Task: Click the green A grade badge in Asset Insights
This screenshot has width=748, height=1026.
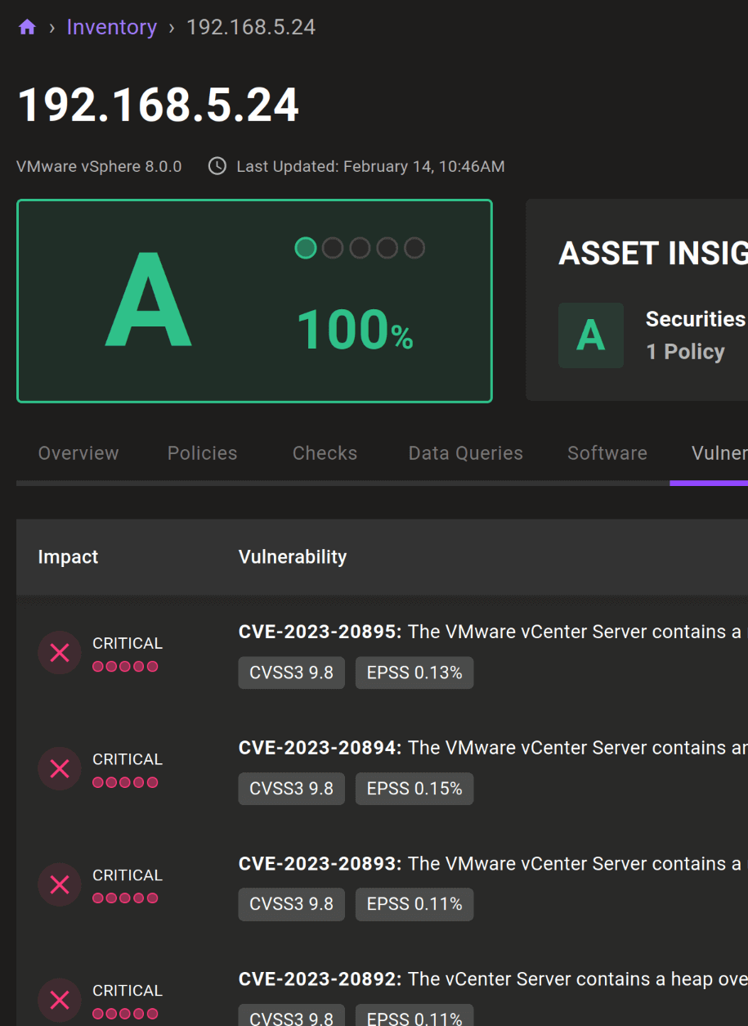Action: 590,335
